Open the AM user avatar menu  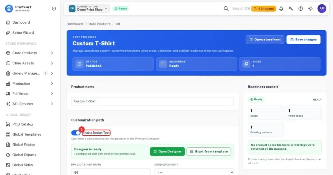point(322,9)
